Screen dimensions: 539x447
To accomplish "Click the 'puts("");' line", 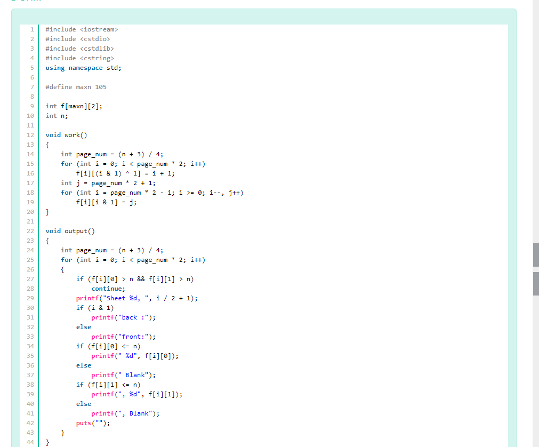I will click(93, 424).
